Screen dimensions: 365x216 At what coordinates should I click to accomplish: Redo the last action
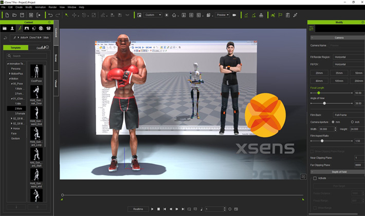58,15
